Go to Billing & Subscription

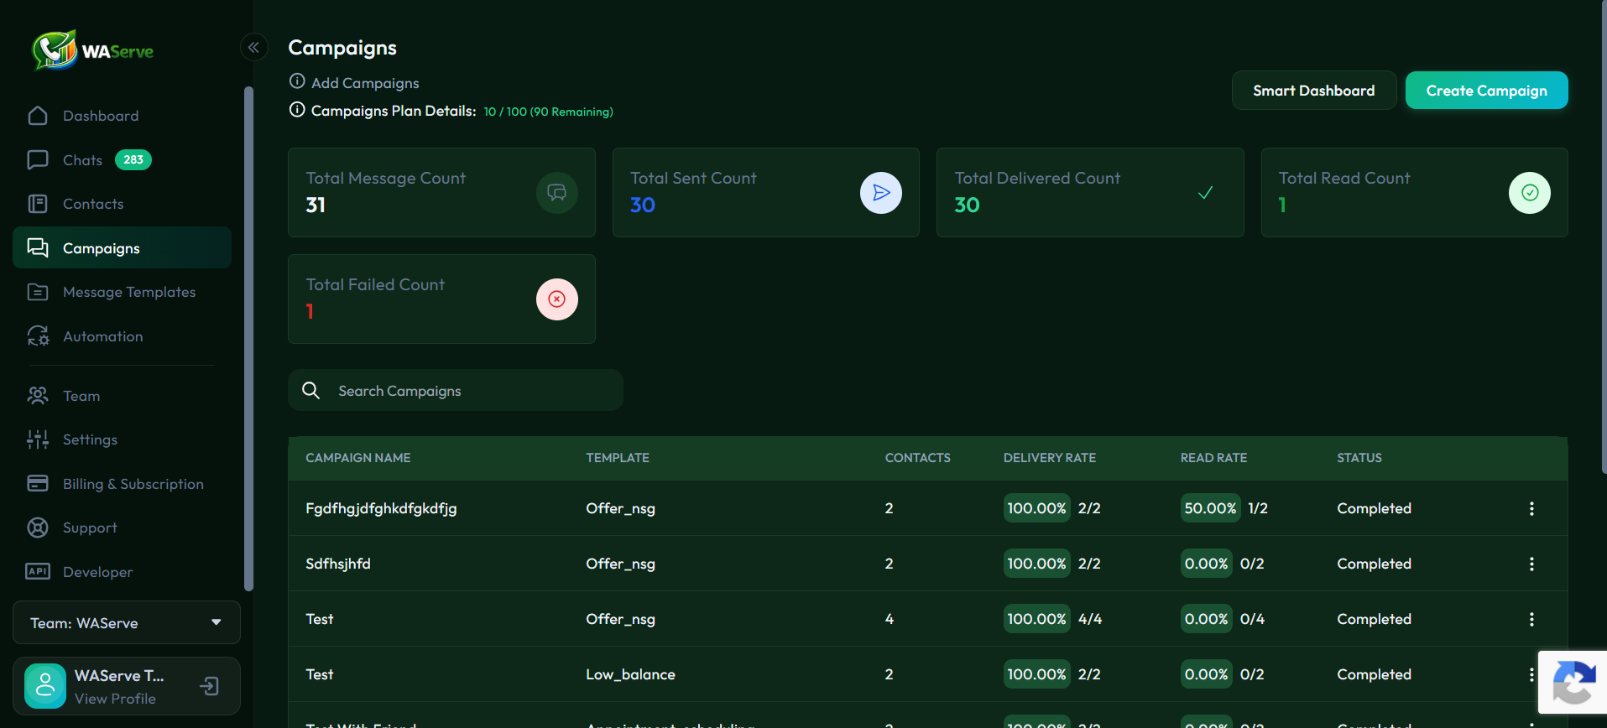pos(133,484)
